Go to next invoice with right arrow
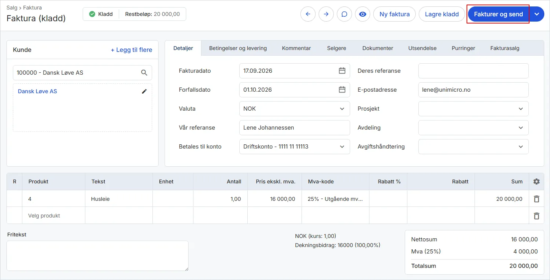Image resolution: width=550 pixels, height=280 pixels. pos(326,14)
